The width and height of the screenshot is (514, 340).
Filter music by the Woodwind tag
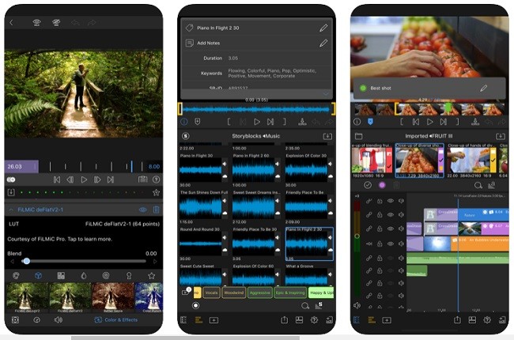coord(234,293)
